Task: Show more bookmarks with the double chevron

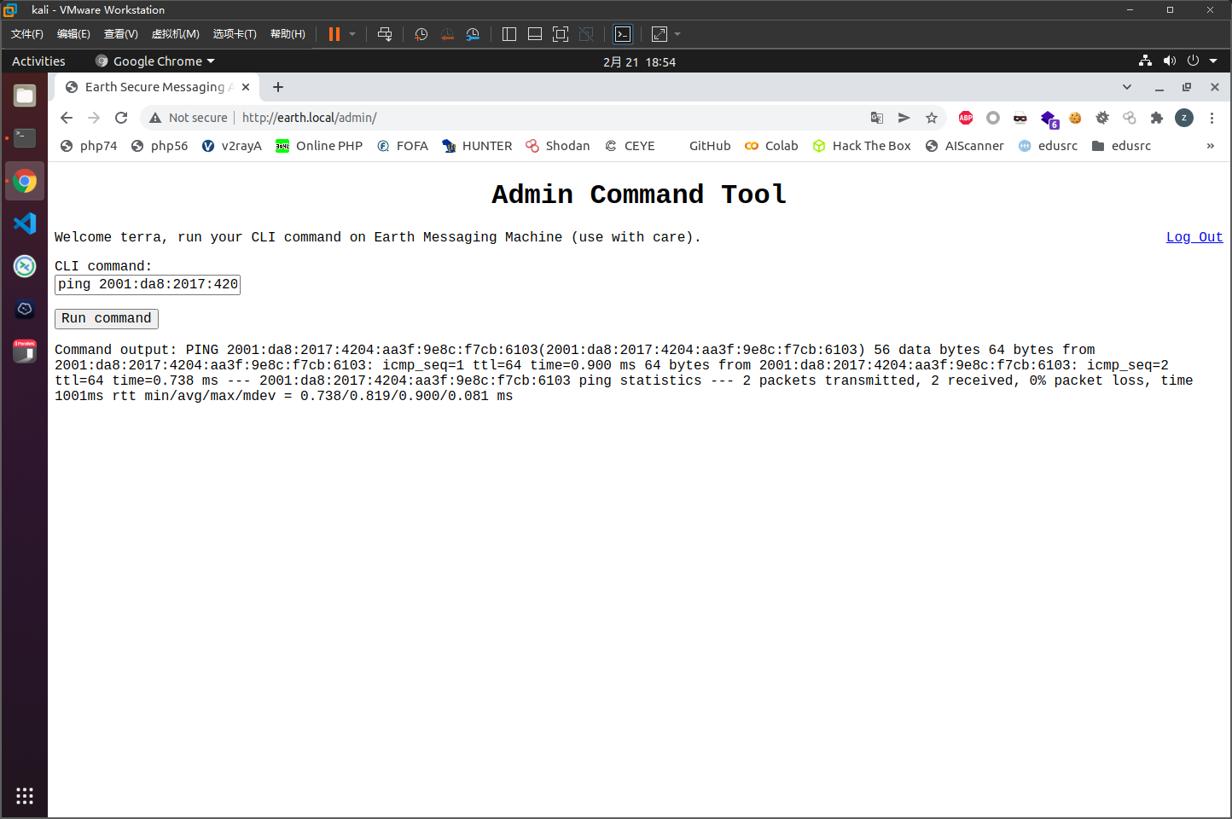Action: pos(1210,146)
